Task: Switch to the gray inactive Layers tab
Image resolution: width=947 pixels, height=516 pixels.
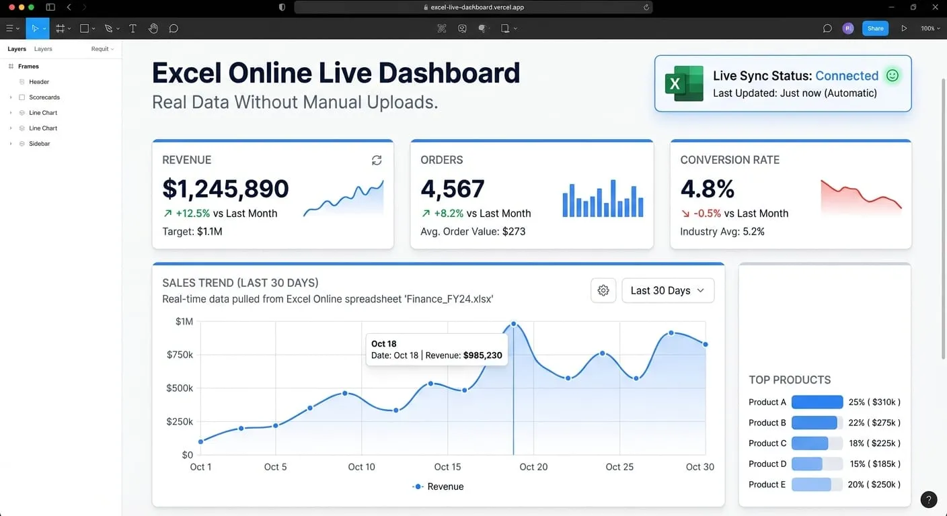Action: (43, 49)
